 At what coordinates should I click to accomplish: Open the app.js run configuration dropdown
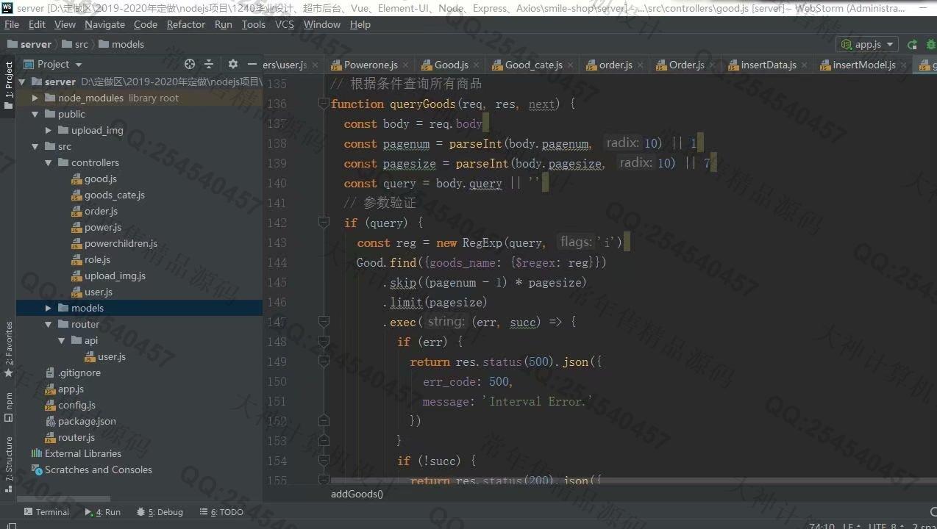coord(868,44)
